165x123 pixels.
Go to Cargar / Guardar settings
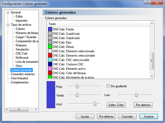(26, 37)
